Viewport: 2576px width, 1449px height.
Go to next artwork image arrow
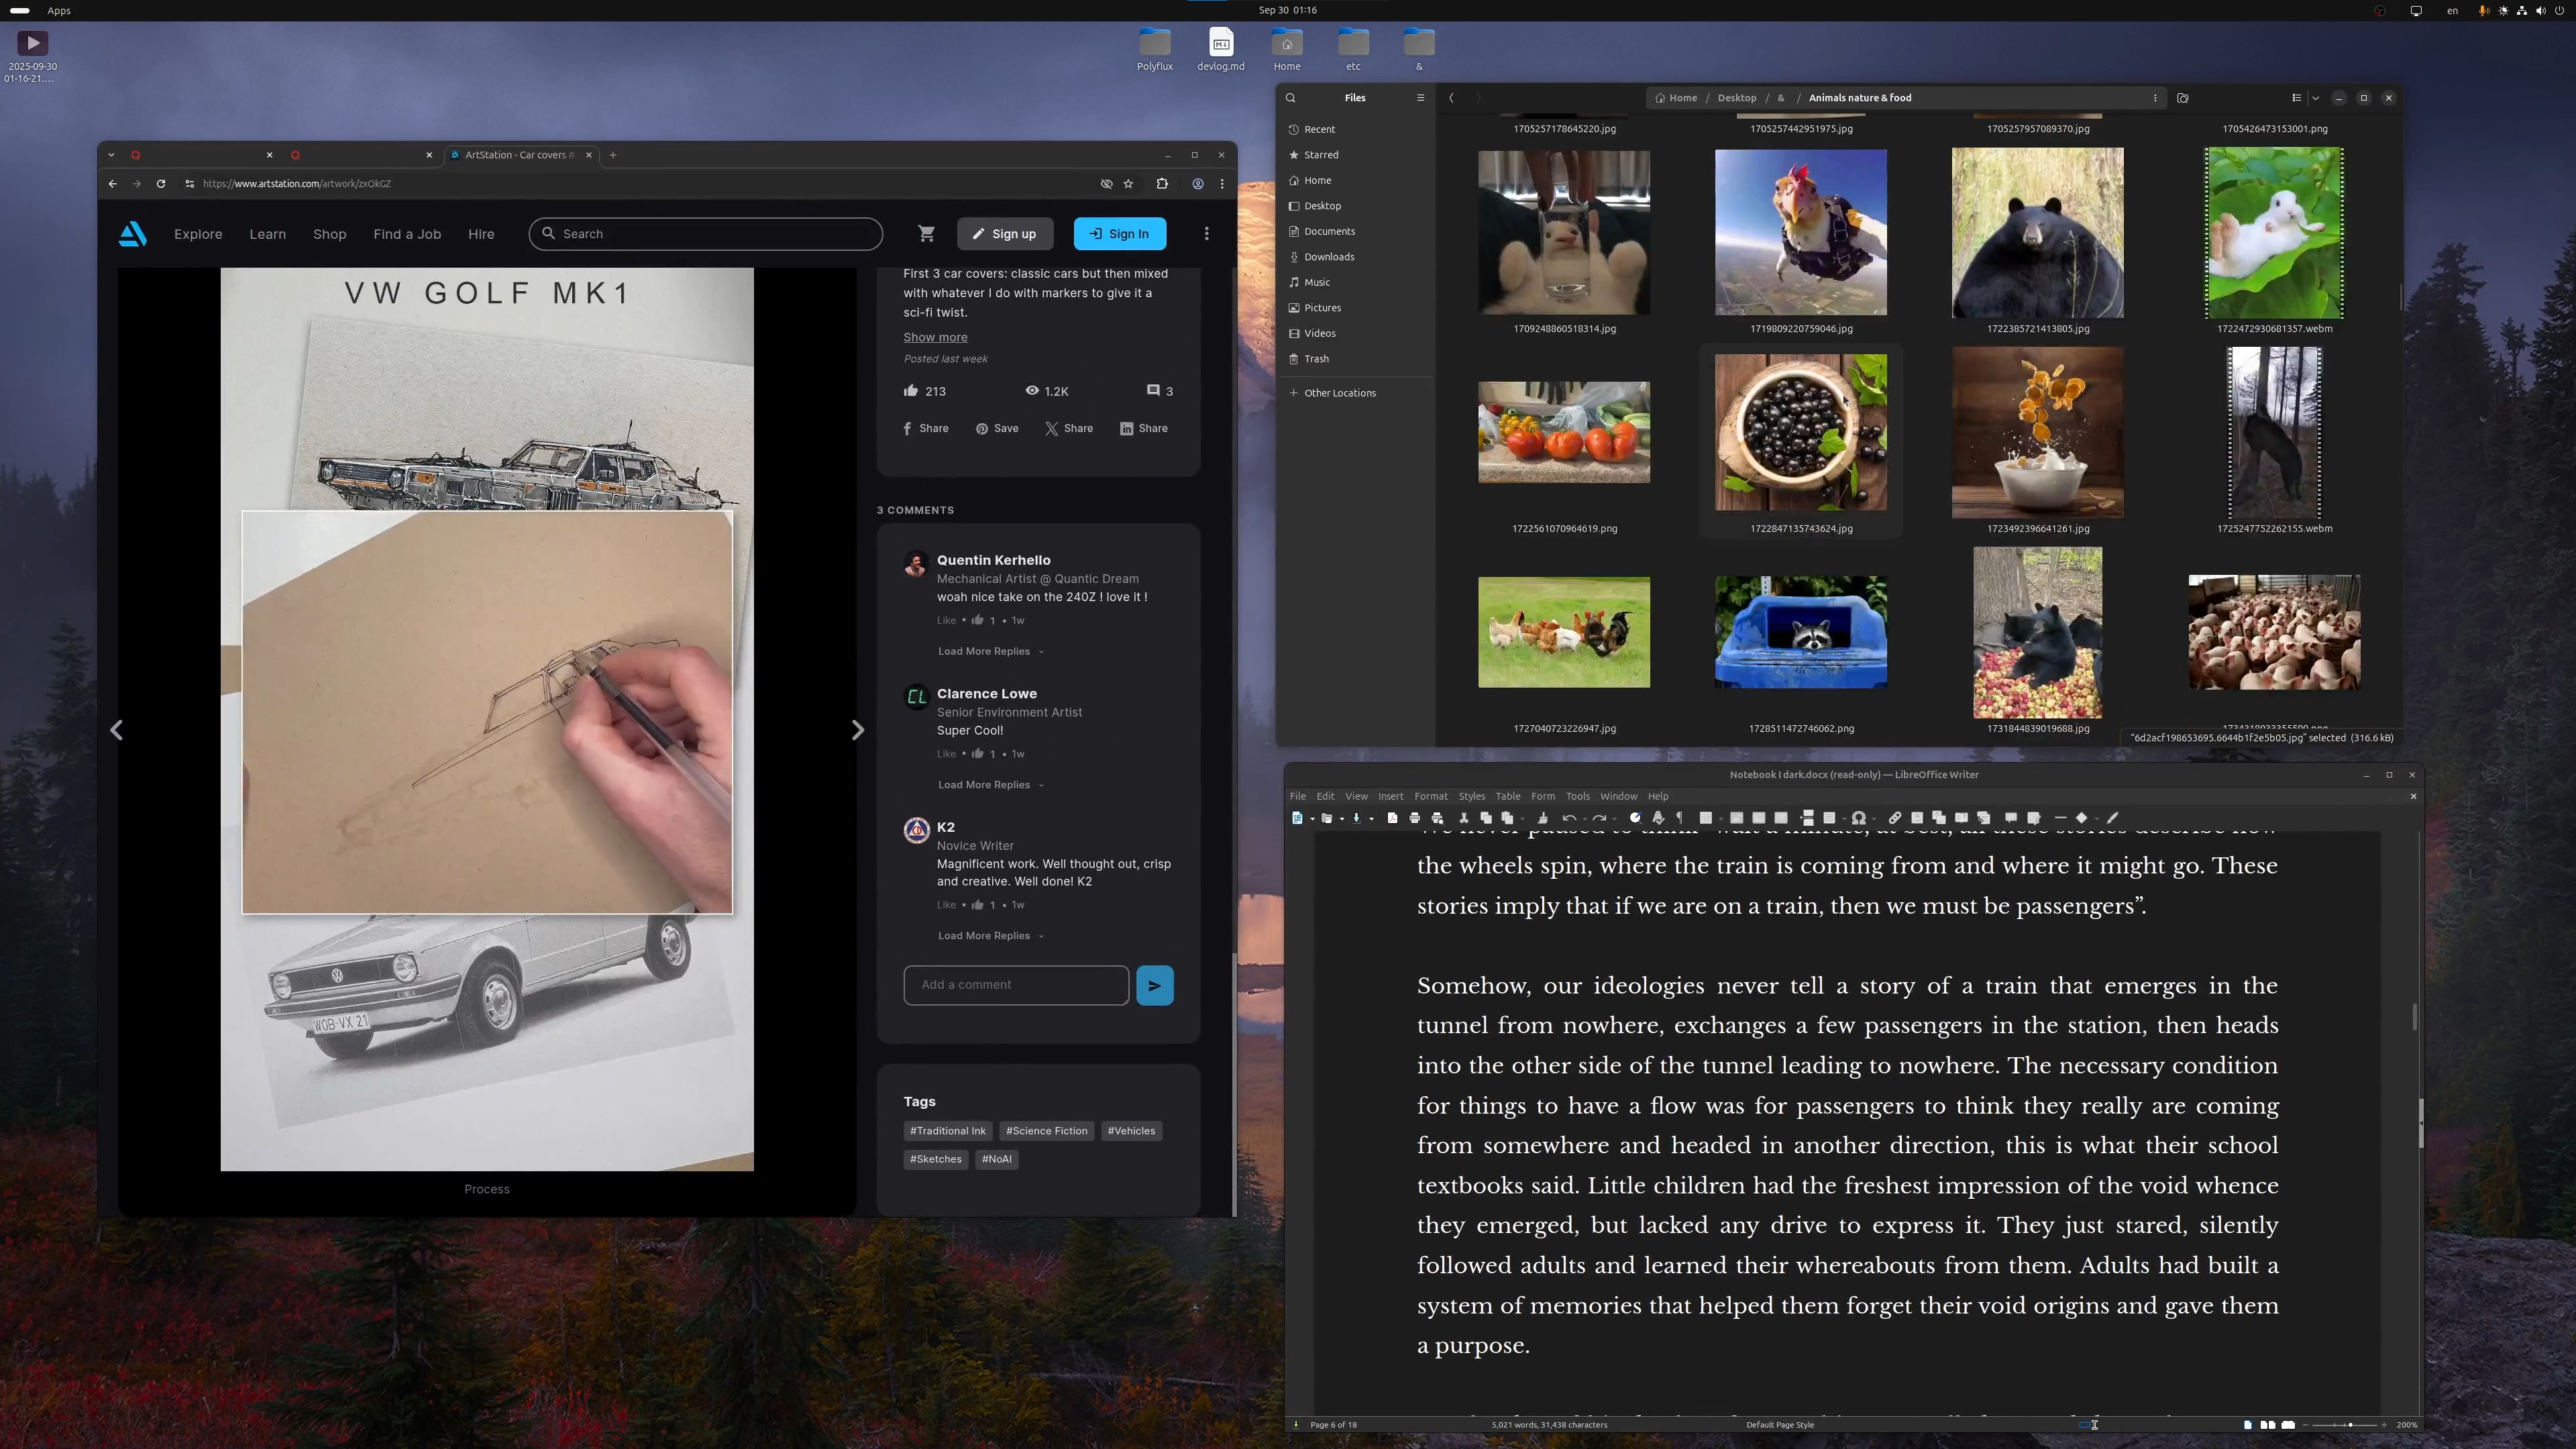(857, 730)
